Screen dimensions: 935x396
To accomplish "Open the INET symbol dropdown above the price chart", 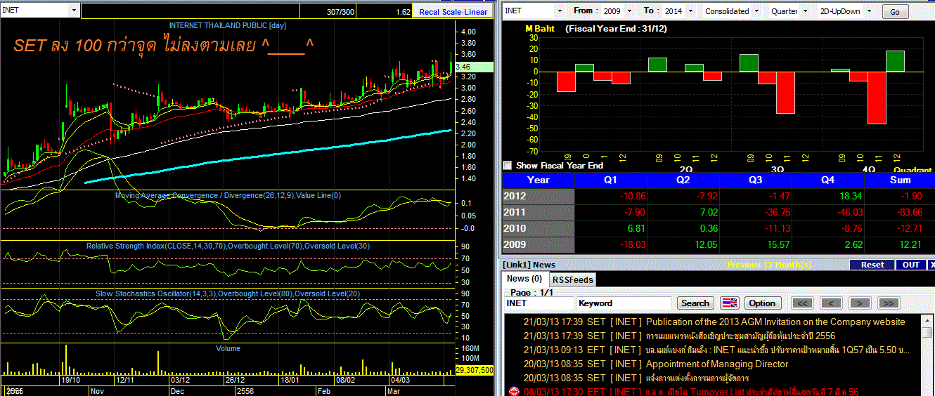I will click(74, 11).
